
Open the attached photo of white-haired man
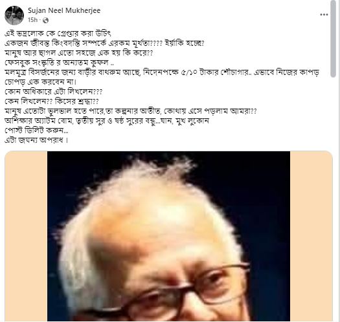point(168,236)
